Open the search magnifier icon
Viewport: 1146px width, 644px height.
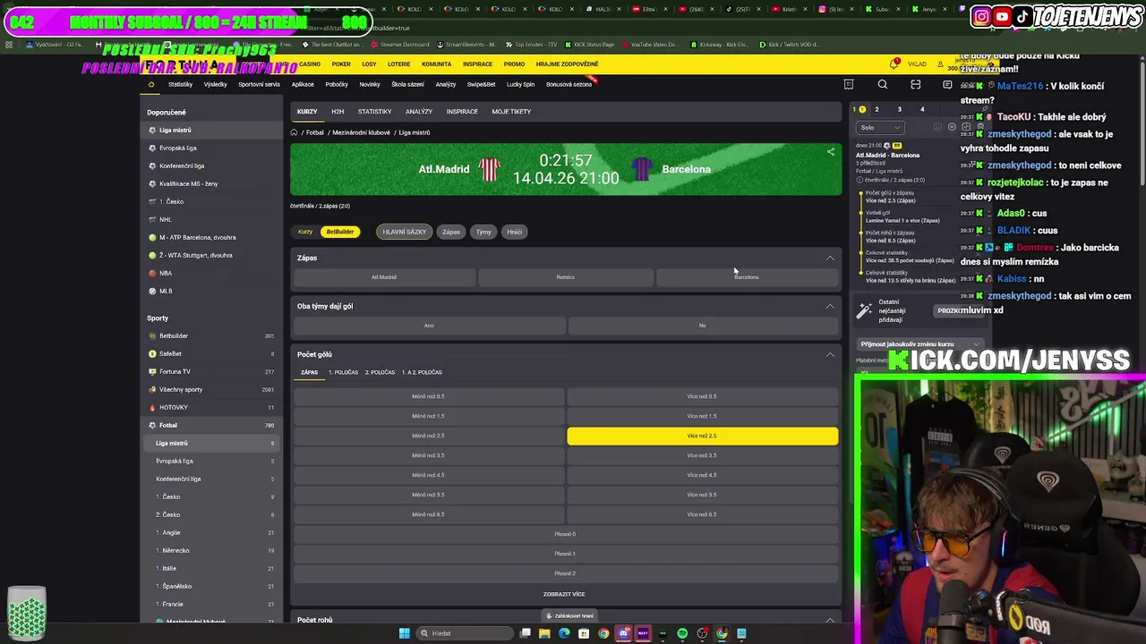[883, 85]
